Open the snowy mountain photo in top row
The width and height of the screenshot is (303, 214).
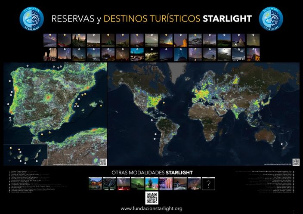pyautogui.click(x=195, y=40)
